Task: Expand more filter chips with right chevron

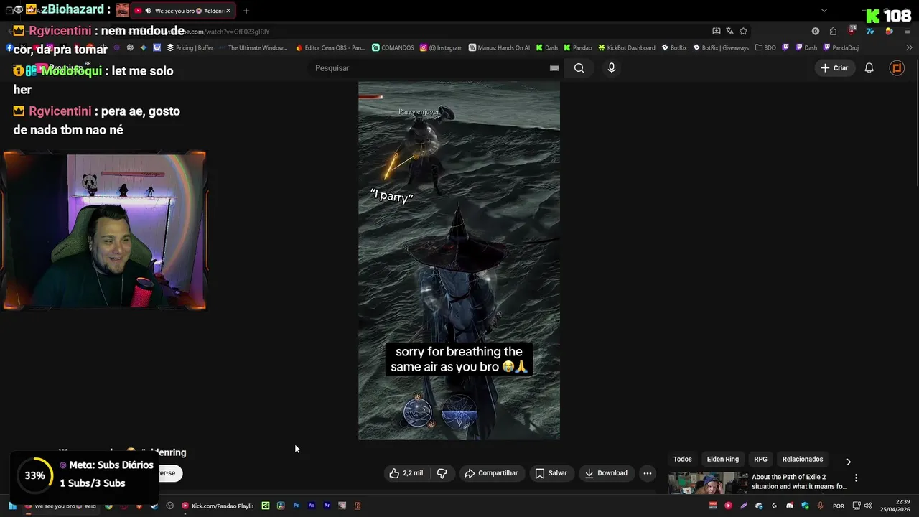Action: pyautogui.click(x=848, y=462)
